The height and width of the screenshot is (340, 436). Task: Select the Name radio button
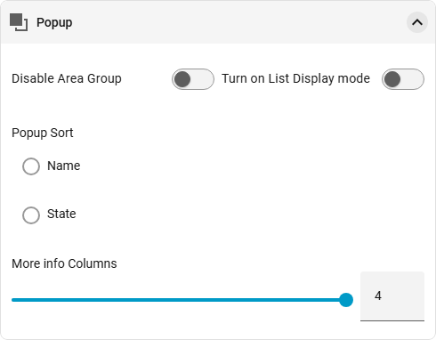click(31, 166)
